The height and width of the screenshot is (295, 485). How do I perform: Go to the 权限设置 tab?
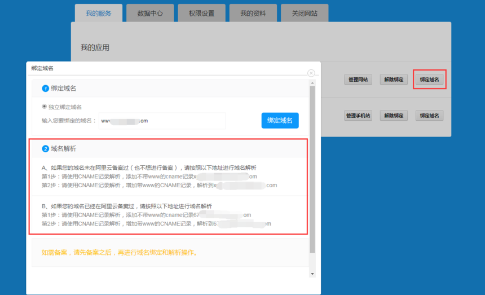(201, 13)
